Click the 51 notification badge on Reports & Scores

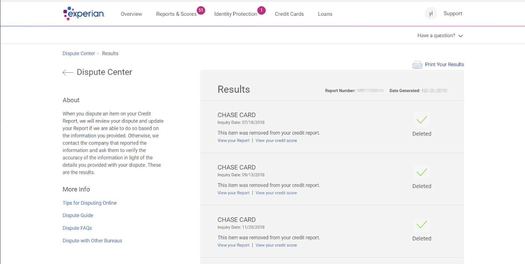coord(201,10)
